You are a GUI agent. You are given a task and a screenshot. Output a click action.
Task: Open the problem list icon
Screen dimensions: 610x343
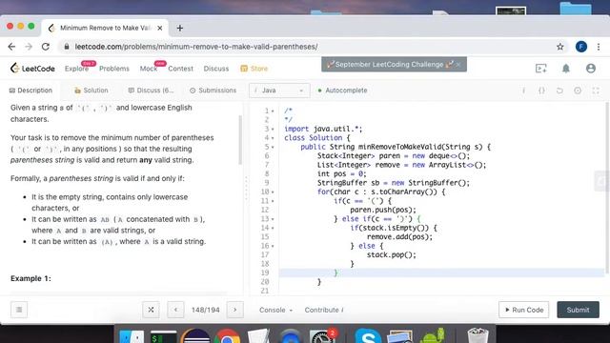[19, 310]
